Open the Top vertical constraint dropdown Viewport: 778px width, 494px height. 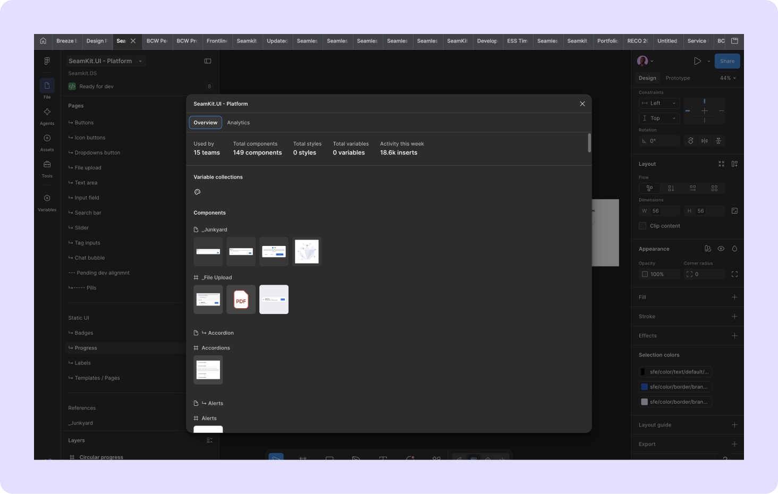coord(659,118)
